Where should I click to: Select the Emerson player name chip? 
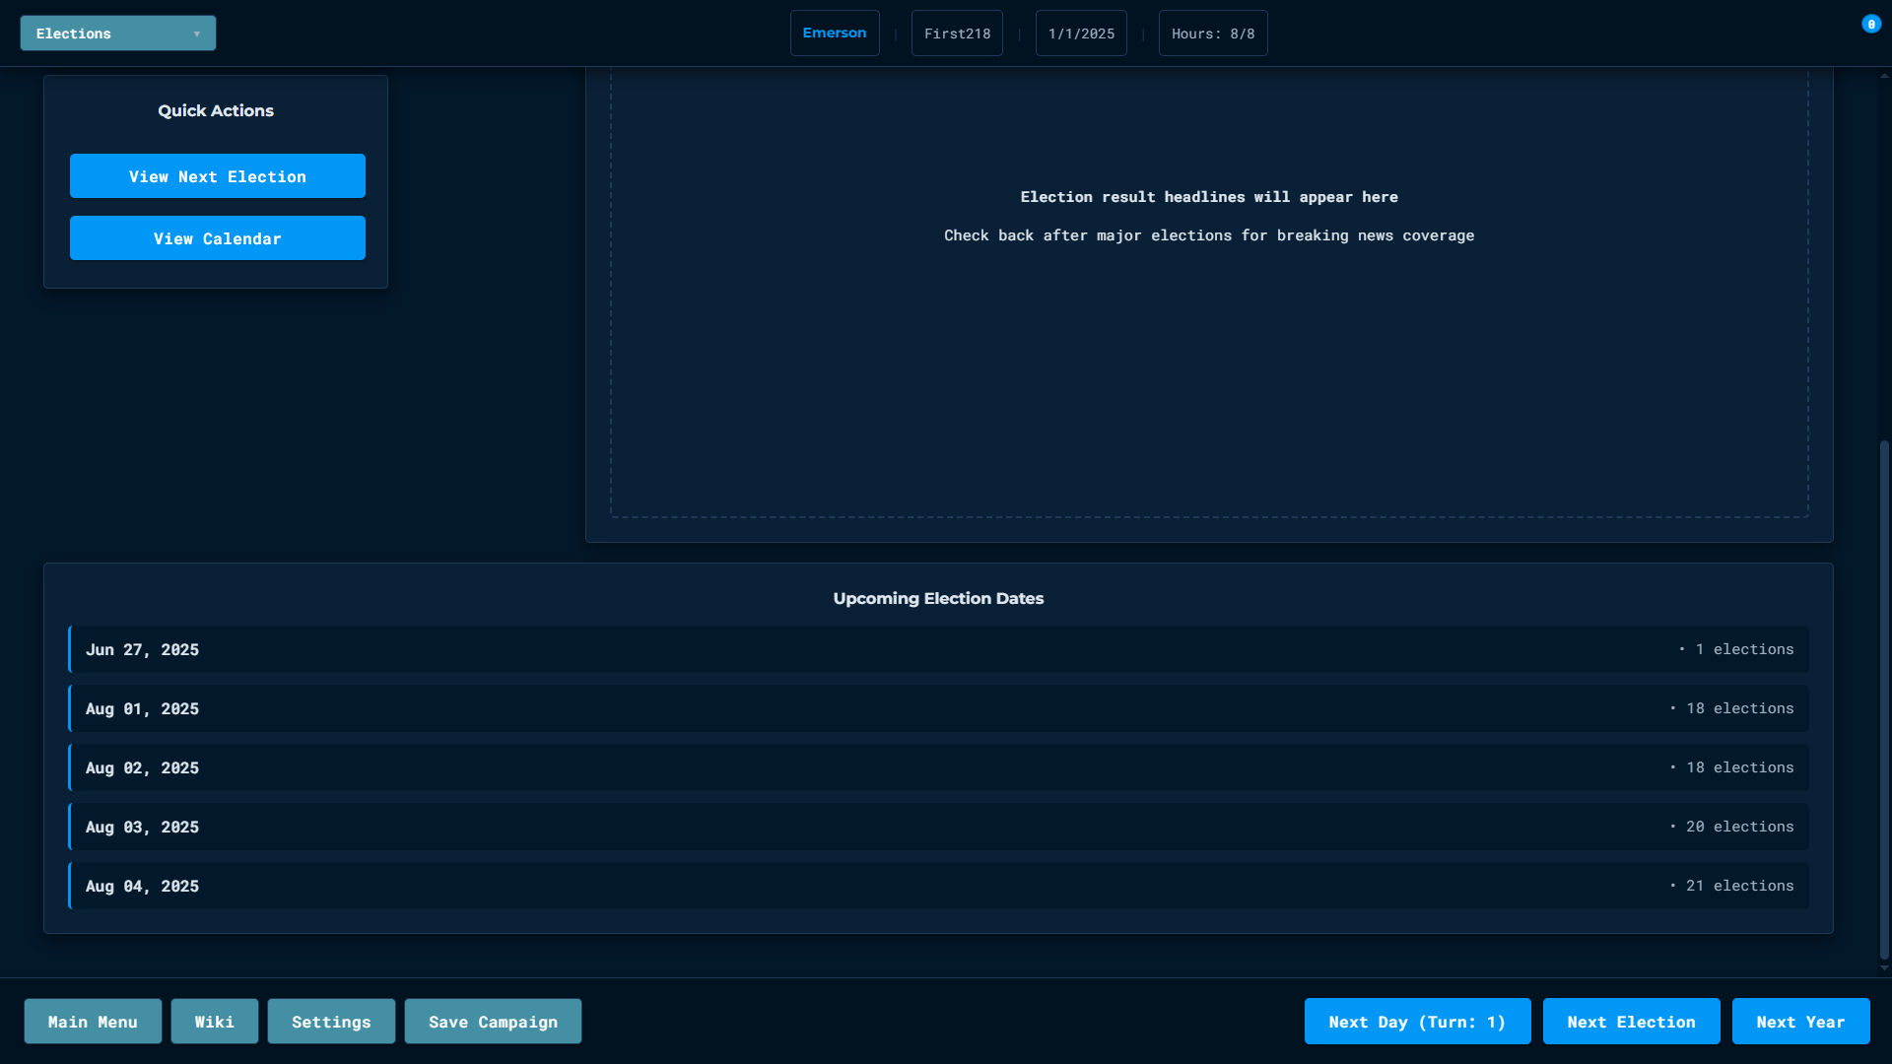point(834,33)
